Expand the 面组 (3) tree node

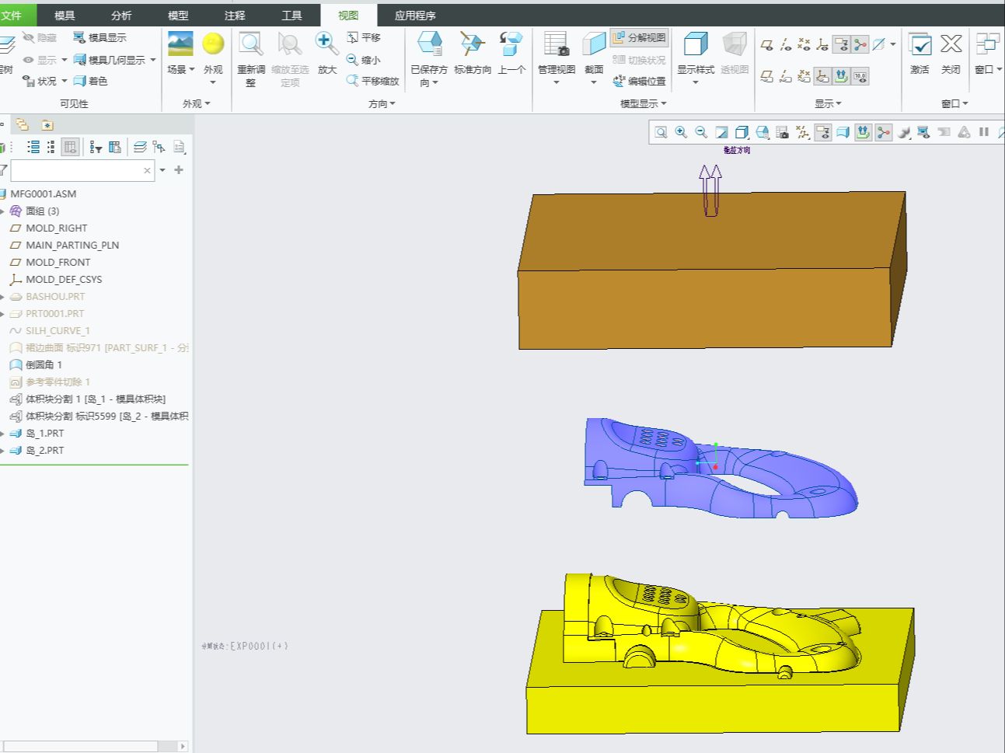(x=3, y=211)
